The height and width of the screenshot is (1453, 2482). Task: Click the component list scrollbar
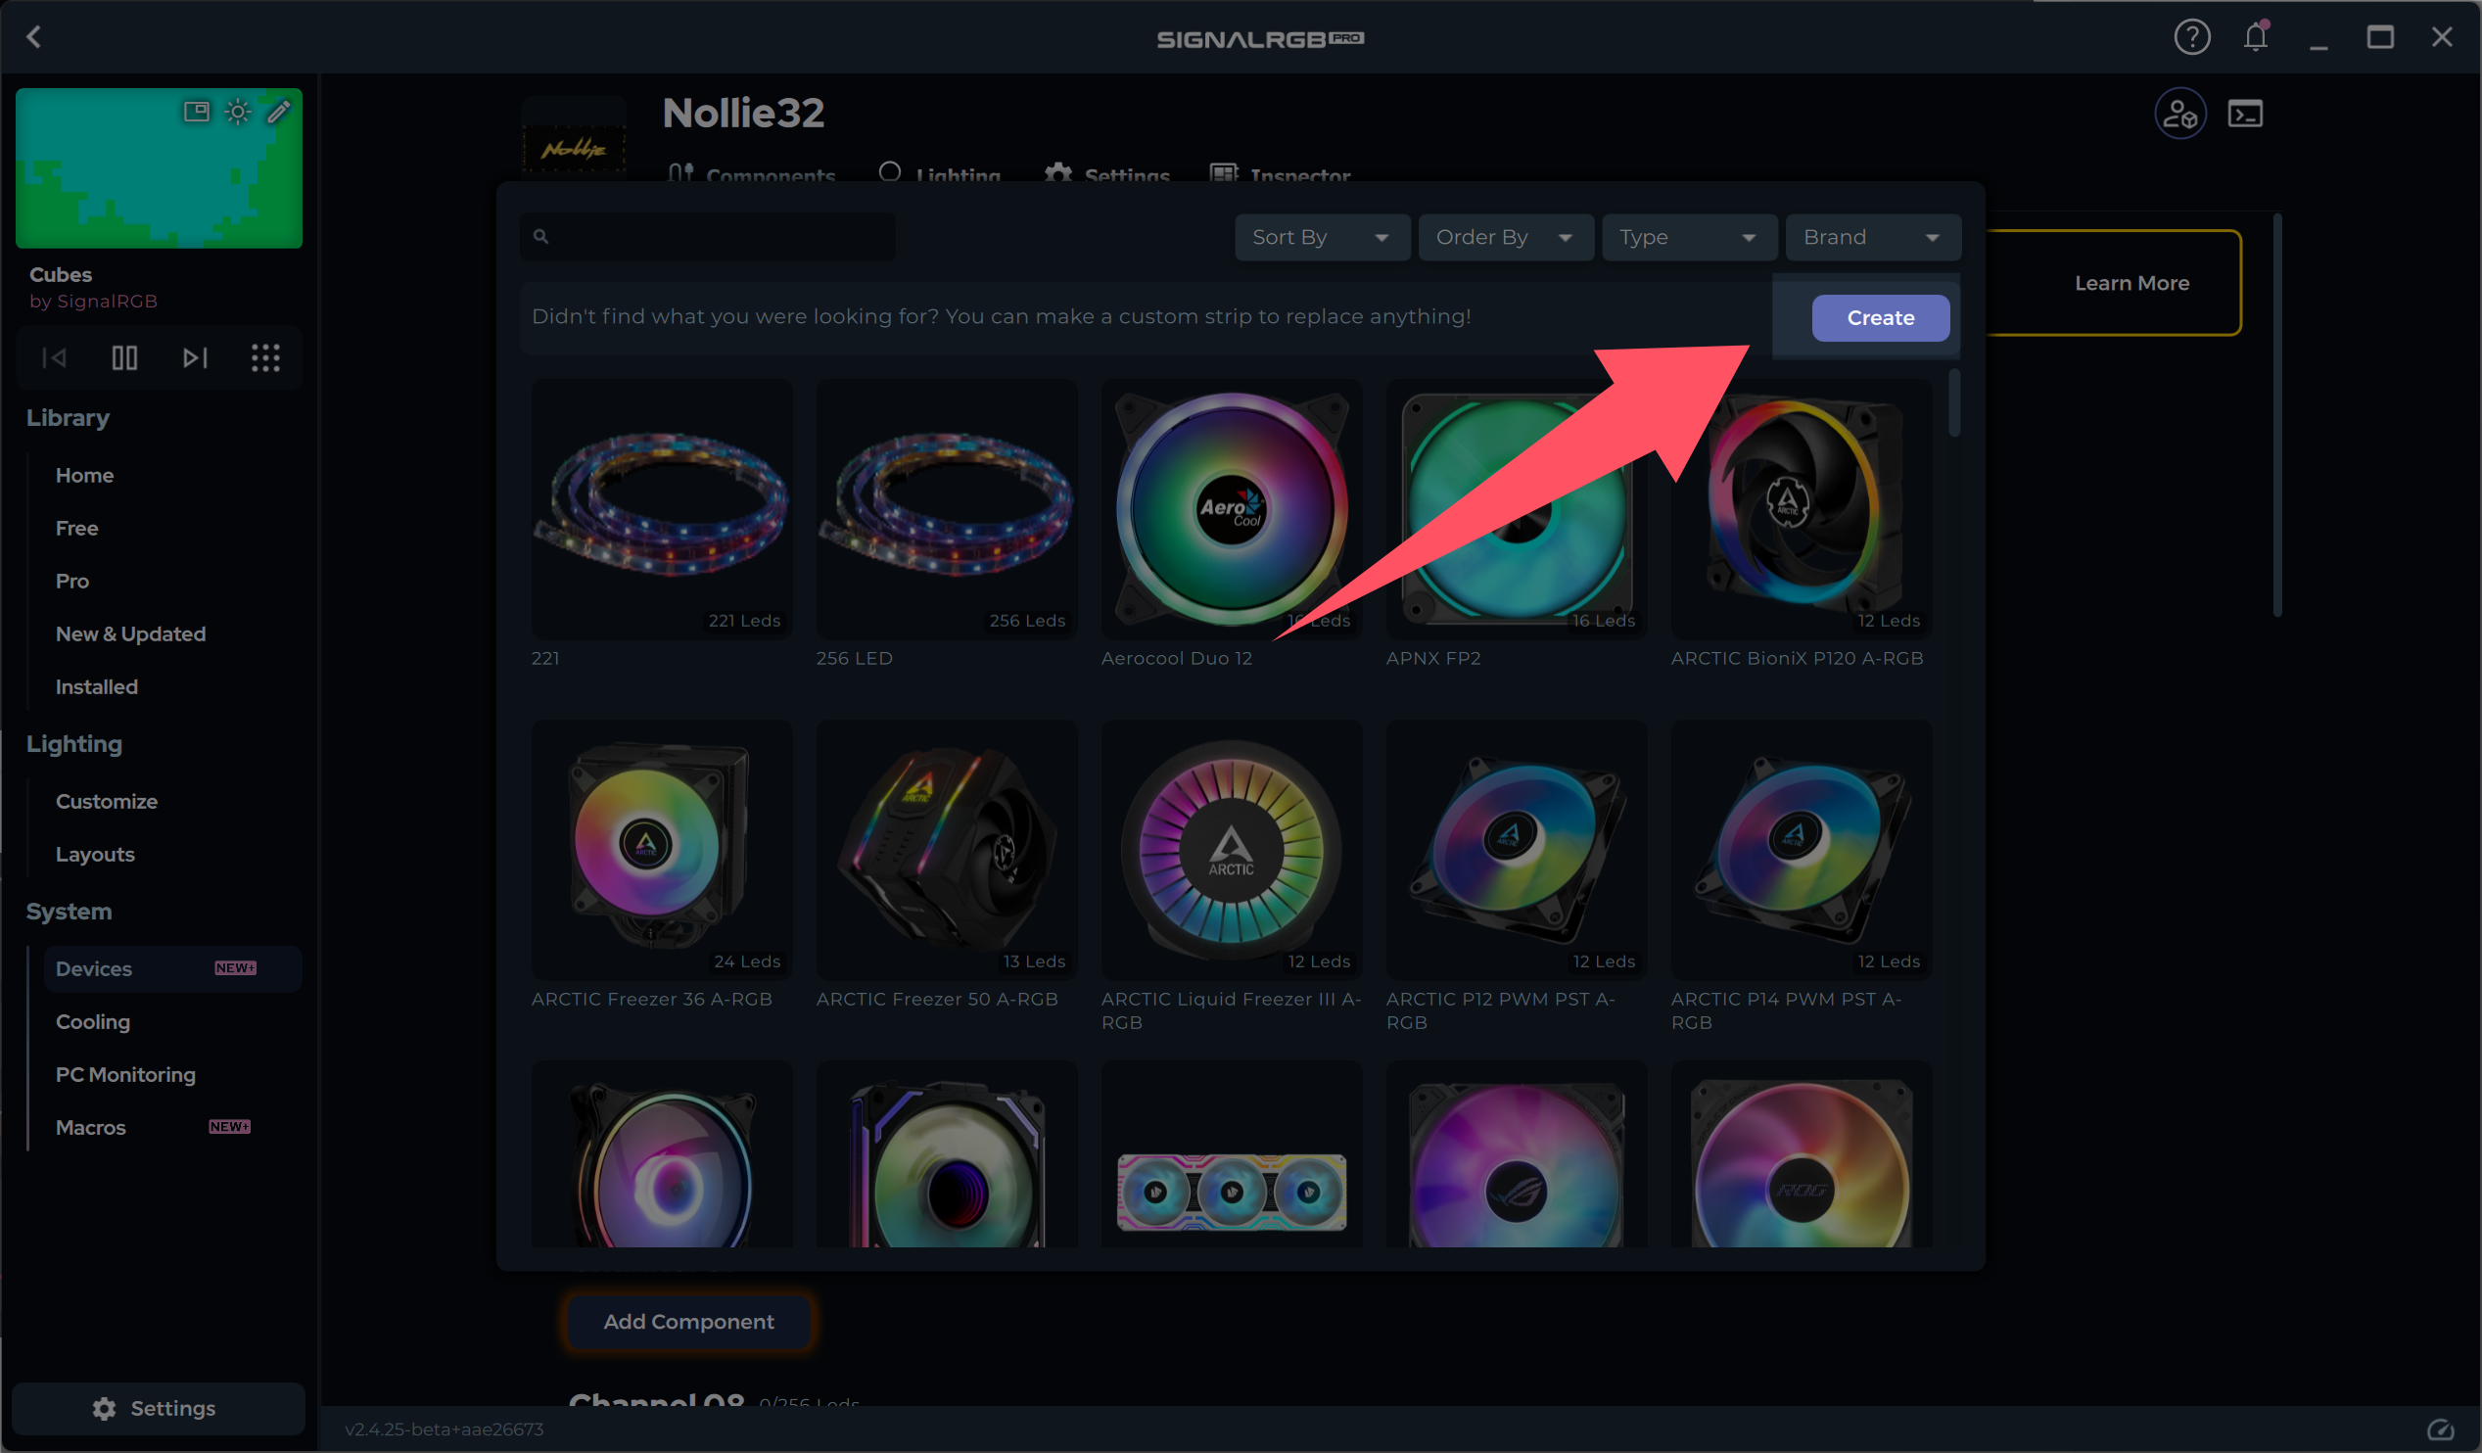pos(1954,402)
